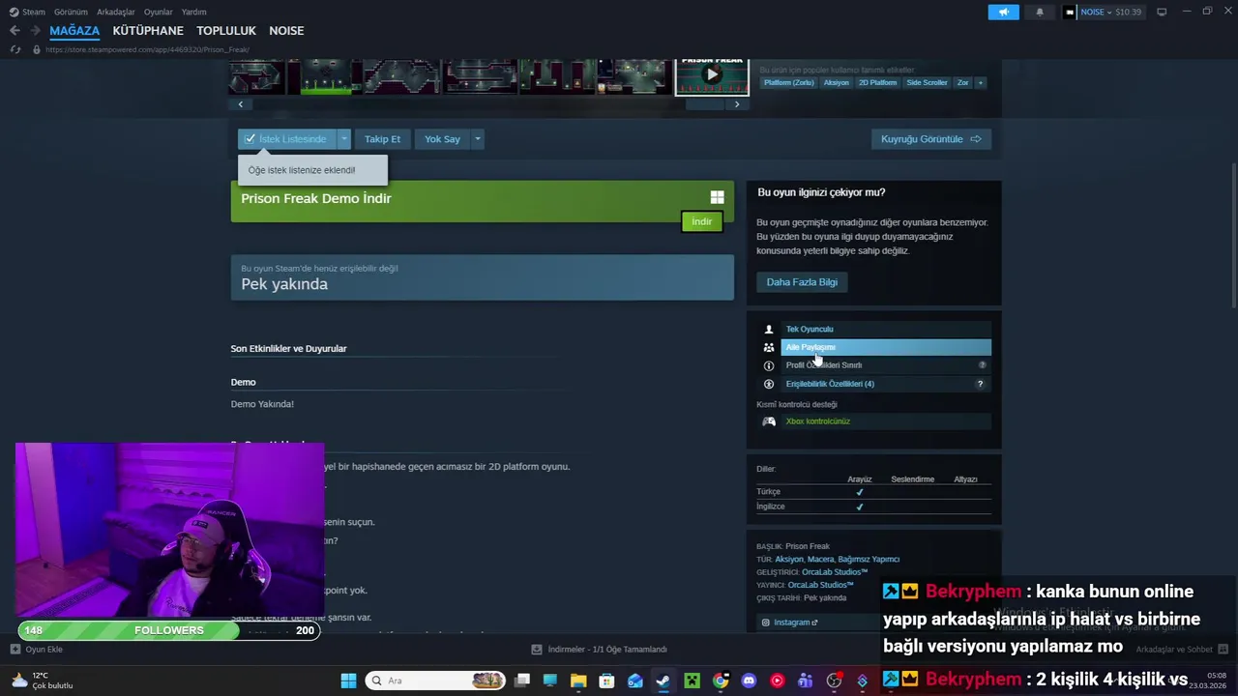
Task: Open the notifications bell
Action: pyautogui.click(x=1040, y=12)
